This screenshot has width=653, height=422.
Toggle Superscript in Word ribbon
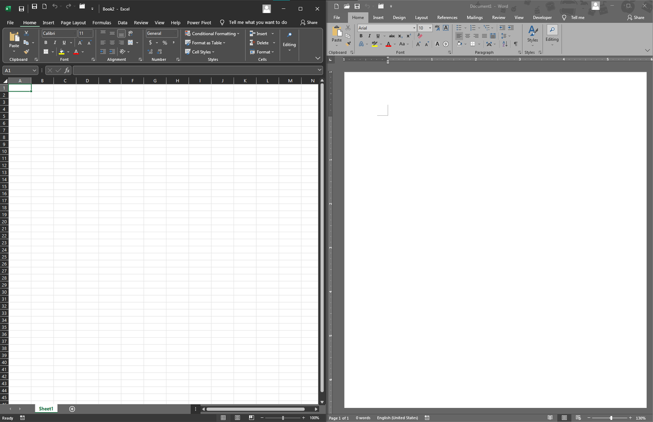(x=409, y=36)
